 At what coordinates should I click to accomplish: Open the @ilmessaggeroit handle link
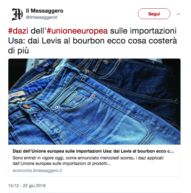click(42, 17)
